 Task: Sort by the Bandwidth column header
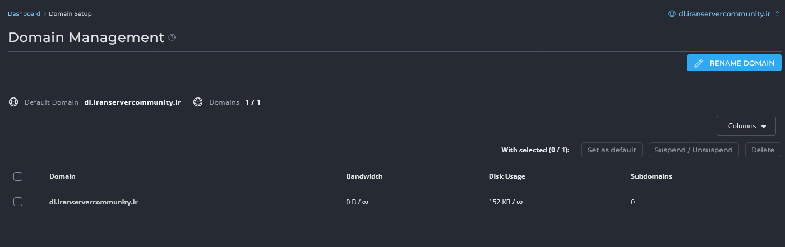click(364, 176)
